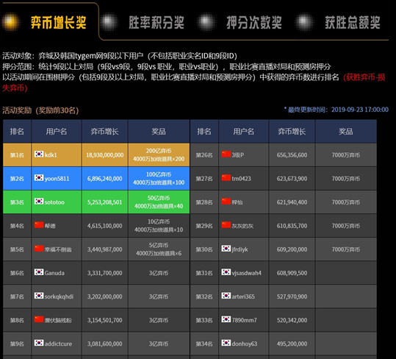The height and width of the screenshot is (359, 396).
Task: Open the 押分次数奖 tab
Action: [x=254, y=22]
